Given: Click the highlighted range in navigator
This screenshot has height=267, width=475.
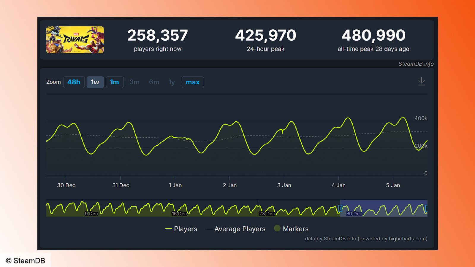Looking at the screenshot, I should [x=384, y=208].
